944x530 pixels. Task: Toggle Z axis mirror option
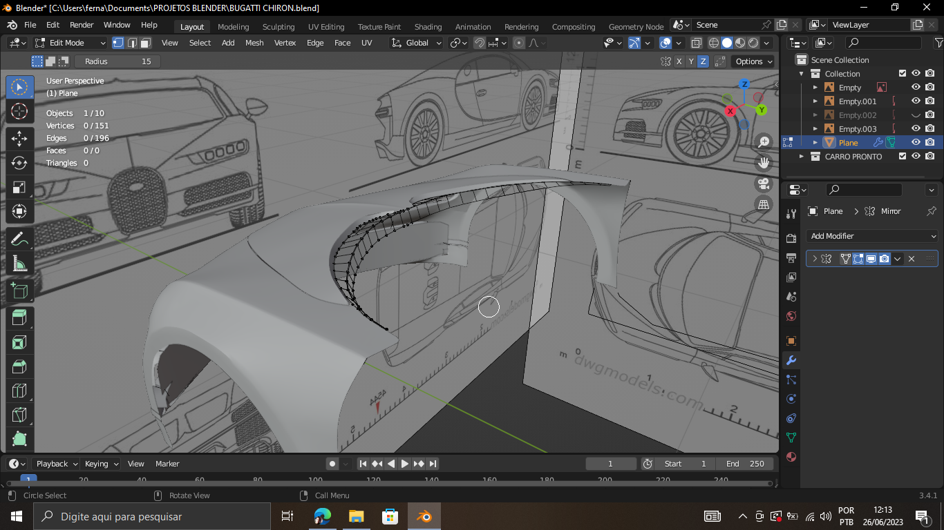(704, 61)
